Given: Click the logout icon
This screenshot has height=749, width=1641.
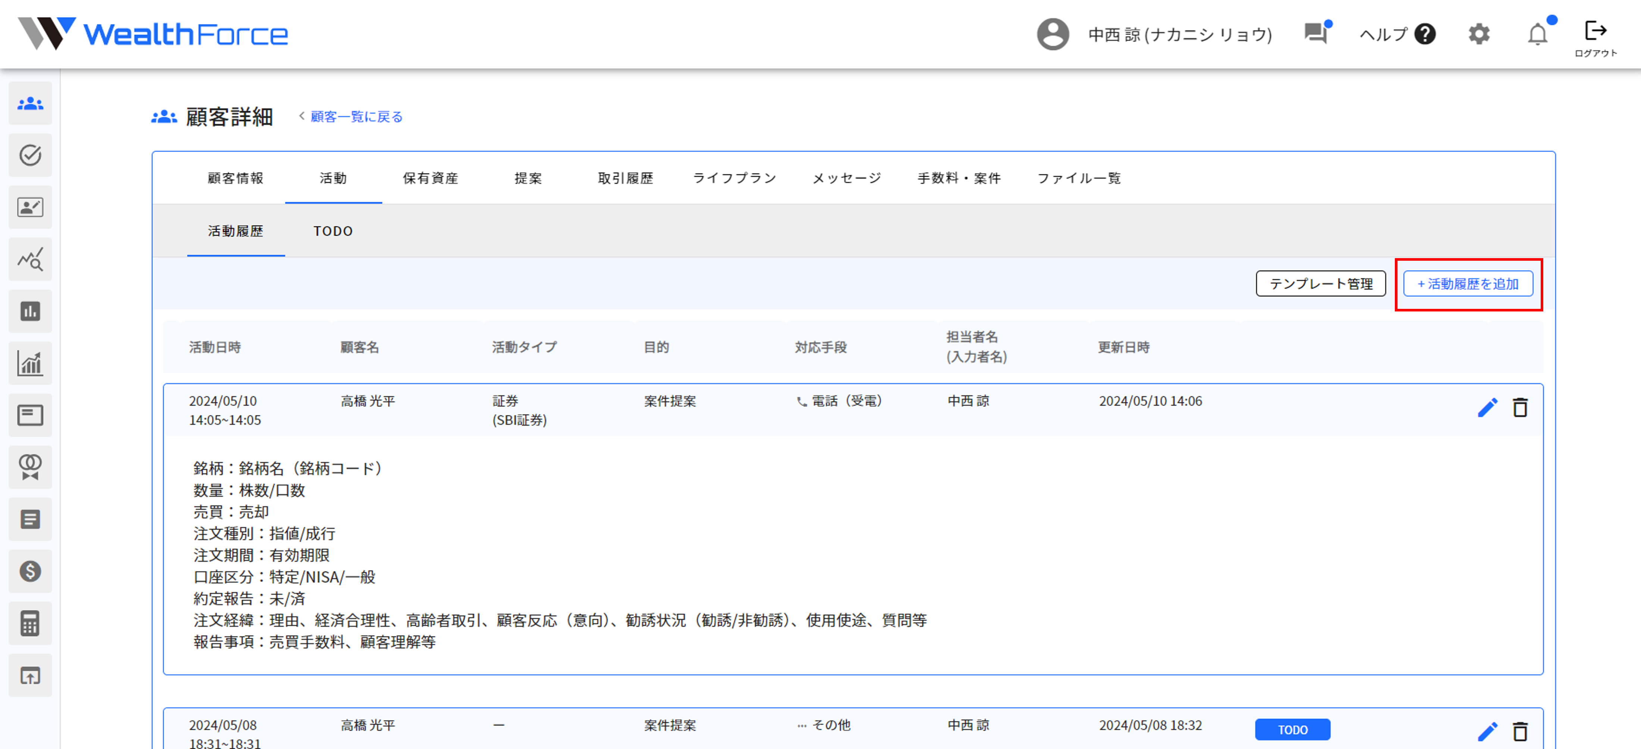Looking at the screenshot, I should coord(1595,32).
